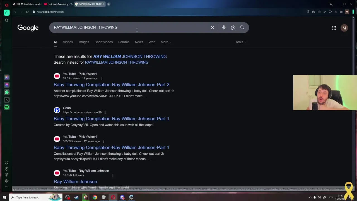Open Spotify in the Opera sidebar

[x=7, y=107]
